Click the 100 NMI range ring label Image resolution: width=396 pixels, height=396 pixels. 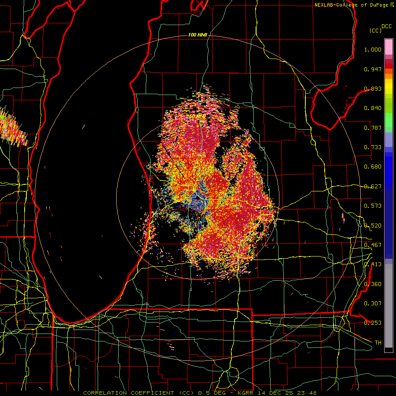click(198, 35)
